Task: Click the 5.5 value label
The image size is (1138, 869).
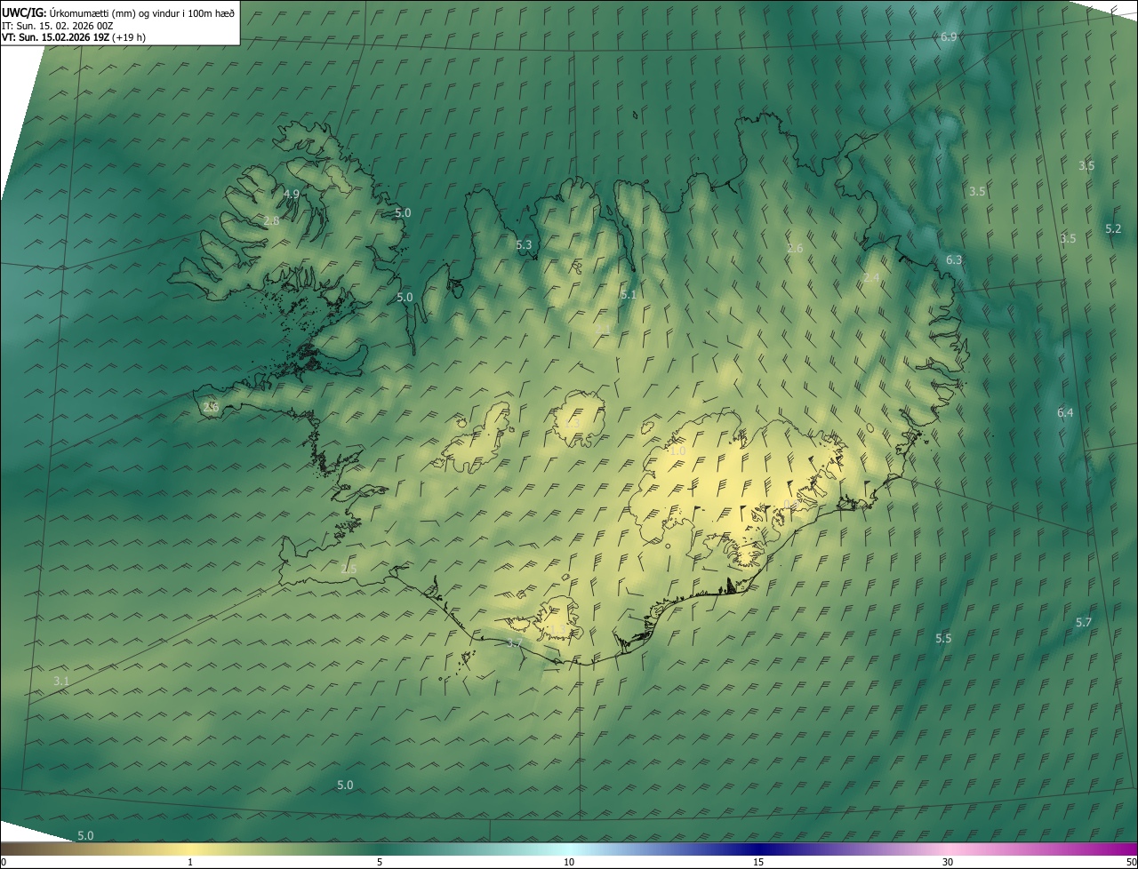Action: click(x=943, y=639)
